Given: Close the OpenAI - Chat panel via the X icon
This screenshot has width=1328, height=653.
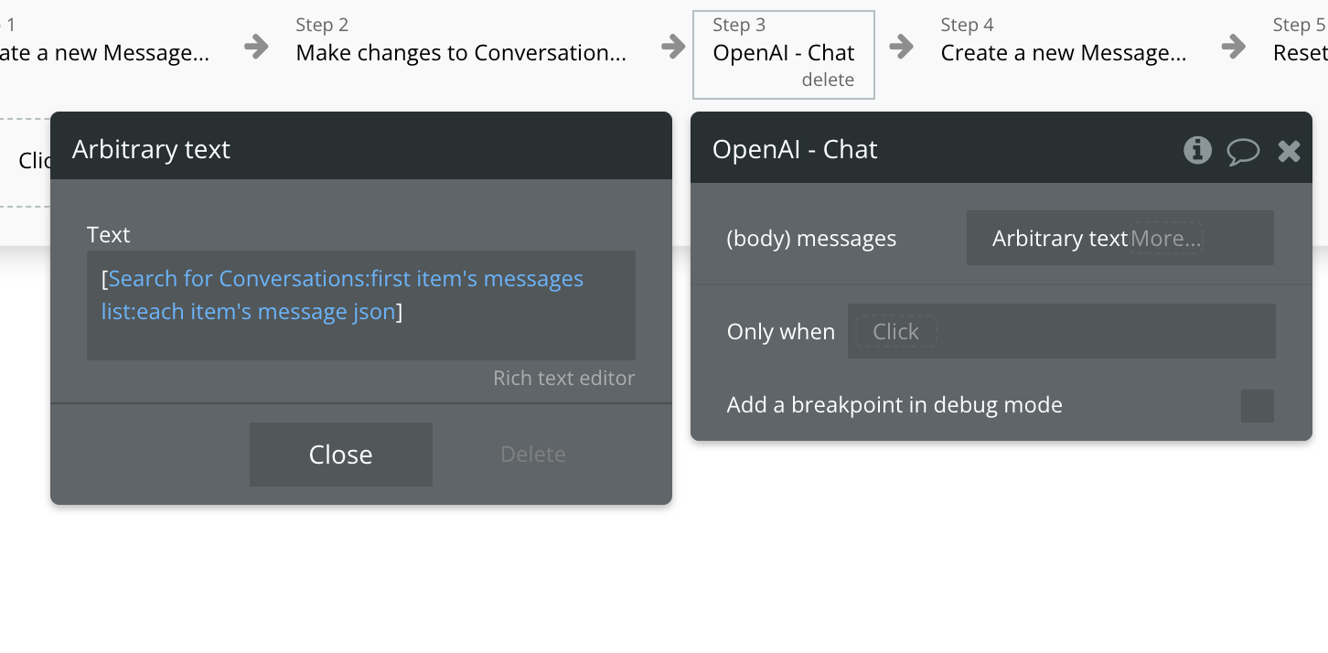Looking at the screenshot, I should point(1289,151).
